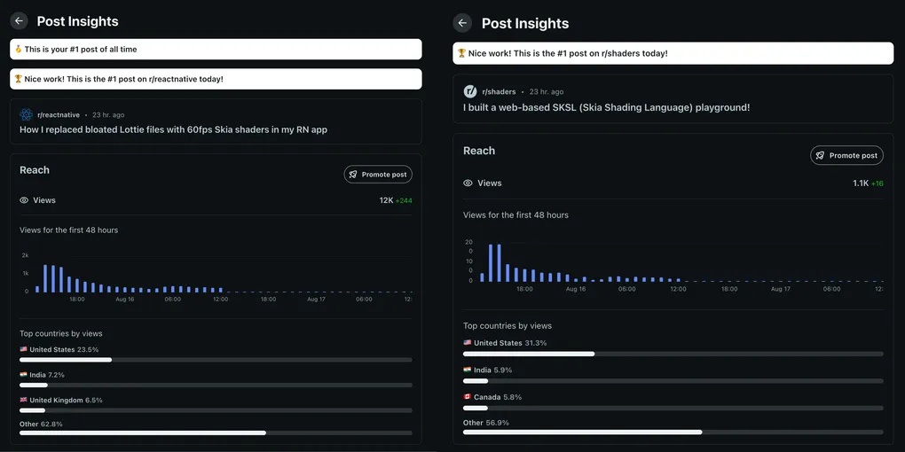905x452 pixels.
Task: Click the eye icon beside Views in right panel
Action: pos(468,183)
